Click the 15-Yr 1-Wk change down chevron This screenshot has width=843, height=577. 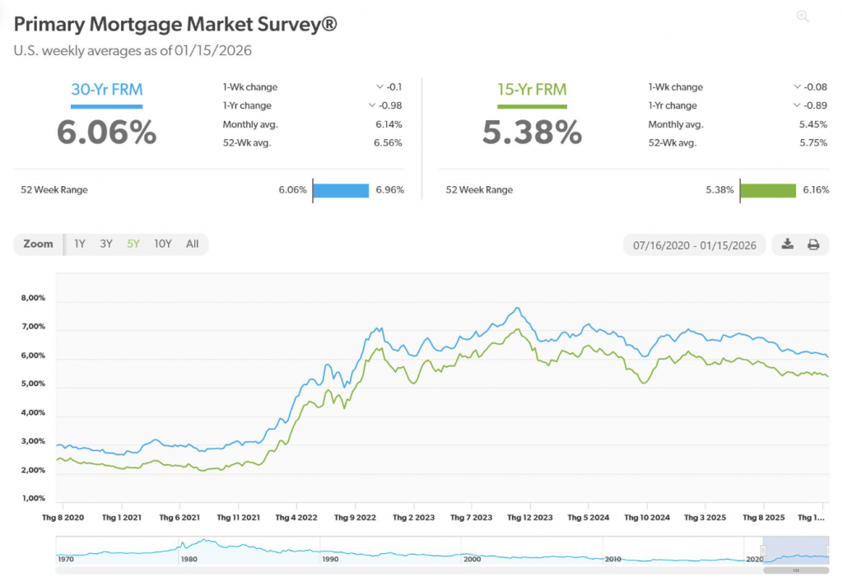[797, 87]
